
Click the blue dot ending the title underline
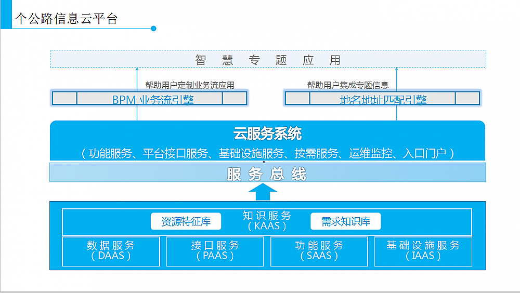click(x=153, y=29)
